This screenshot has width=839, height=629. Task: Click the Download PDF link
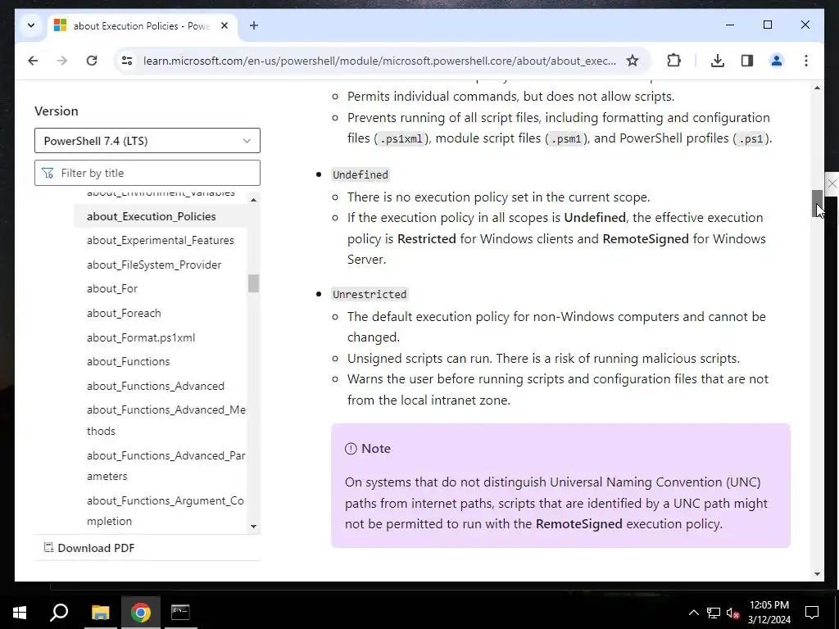[x=88, y=548]
